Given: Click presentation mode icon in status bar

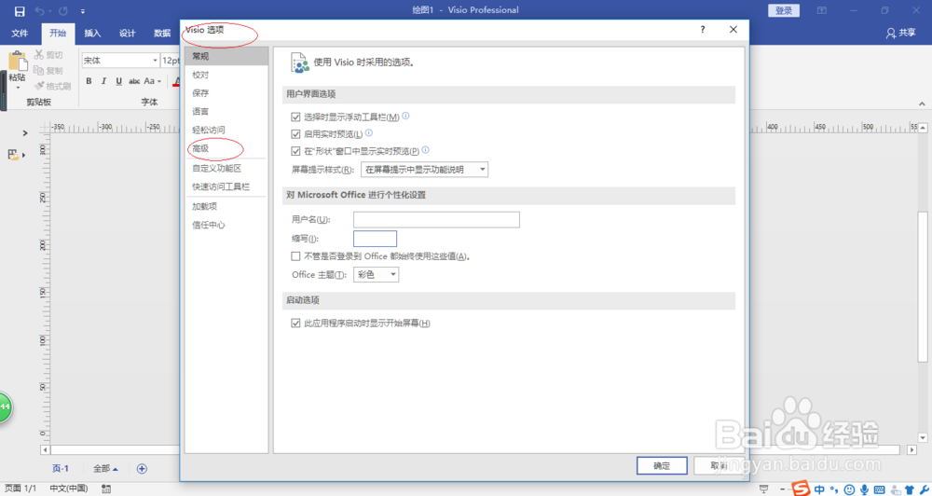Looking at the screenshot, I should [x=764, y=489].
